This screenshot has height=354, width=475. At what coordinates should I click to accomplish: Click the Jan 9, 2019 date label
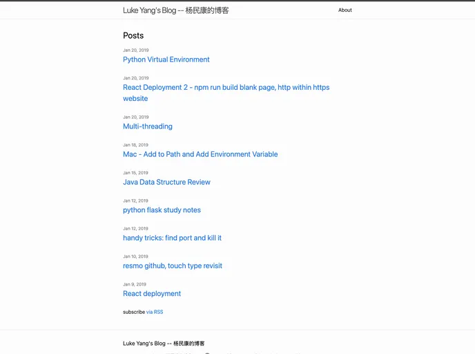click(135, 284)
